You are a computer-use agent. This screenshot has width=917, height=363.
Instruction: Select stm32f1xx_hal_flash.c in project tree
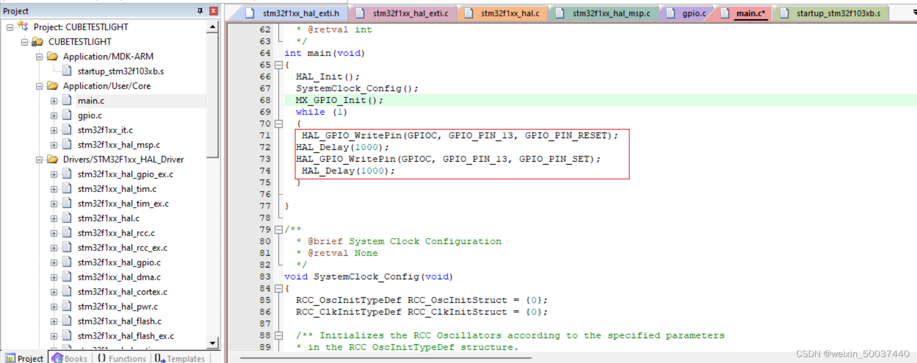point(119,321)
